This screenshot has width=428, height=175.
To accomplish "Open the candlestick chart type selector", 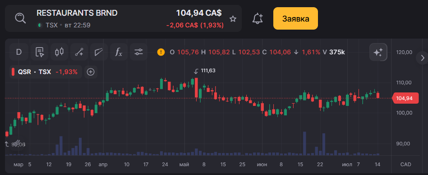I will coord(59,52).
